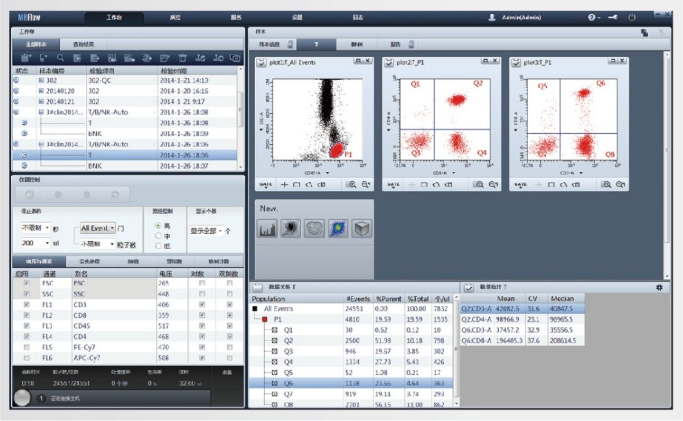This screenshot has width=683, height=421.
Task: Open the GATE button on plot3
Action: click(x=521, y=185)
